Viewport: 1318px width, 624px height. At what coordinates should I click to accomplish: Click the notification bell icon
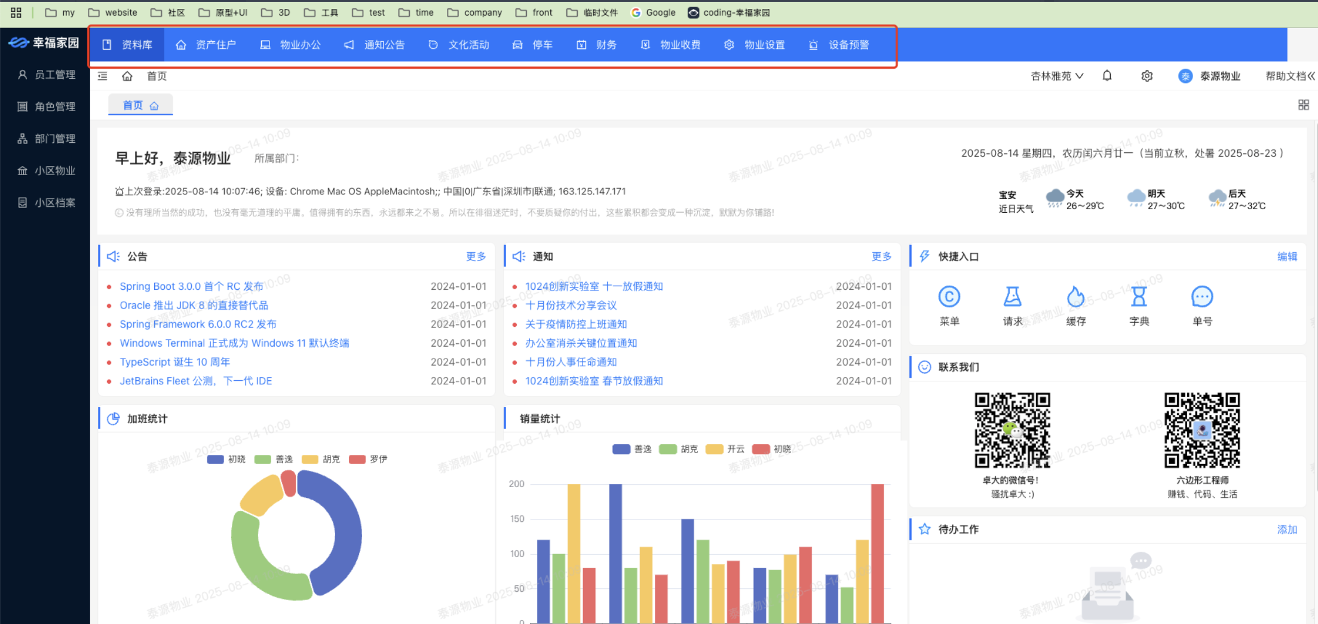point(1106,76)
